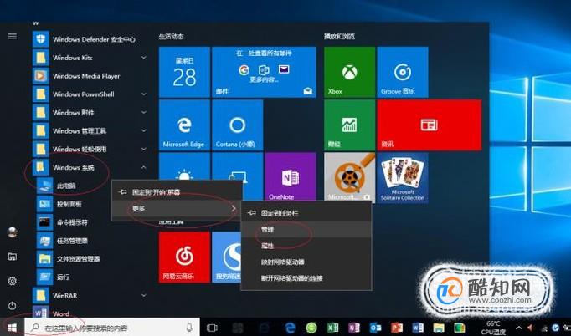
Task: Click the microphone icon in search box
Action: pyautogui.click(x=189, y=328)
